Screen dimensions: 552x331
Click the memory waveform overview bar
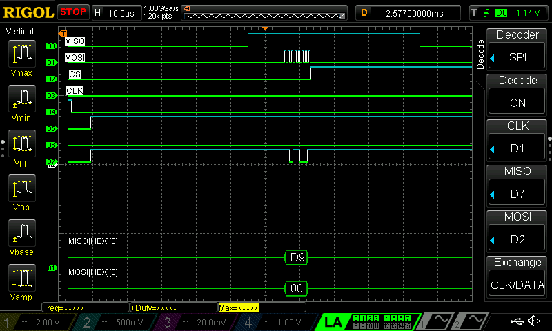click(264, 13)
